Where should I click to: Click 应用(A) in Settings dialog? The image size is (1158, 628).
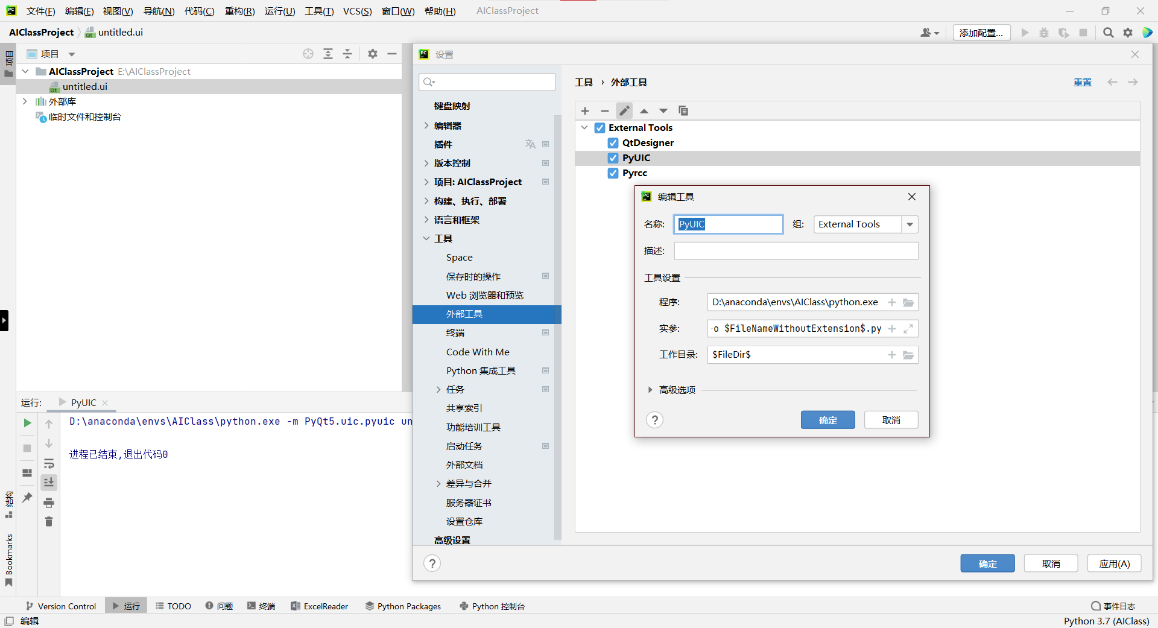point(1114,563)
